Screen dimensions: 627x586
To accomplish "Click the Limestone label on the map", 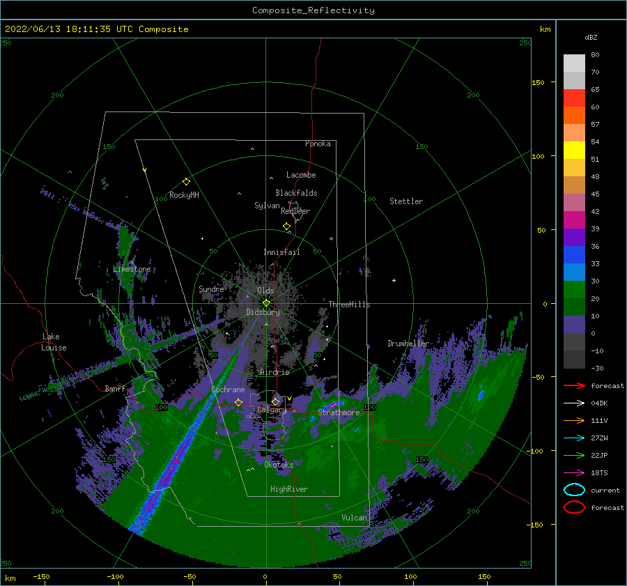I will [132, 269].
